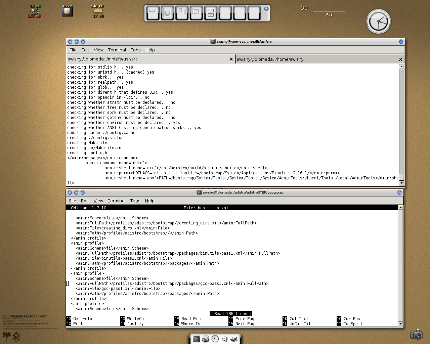Image resolution: width=430 pixels, height=344 pixels.
Task: Click the camera screenshot icon on desktop
Action: [416, 334]
